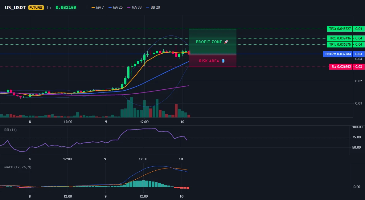Click the PROFIT ZONE text

pyautogui.click(x=209, y=42)
